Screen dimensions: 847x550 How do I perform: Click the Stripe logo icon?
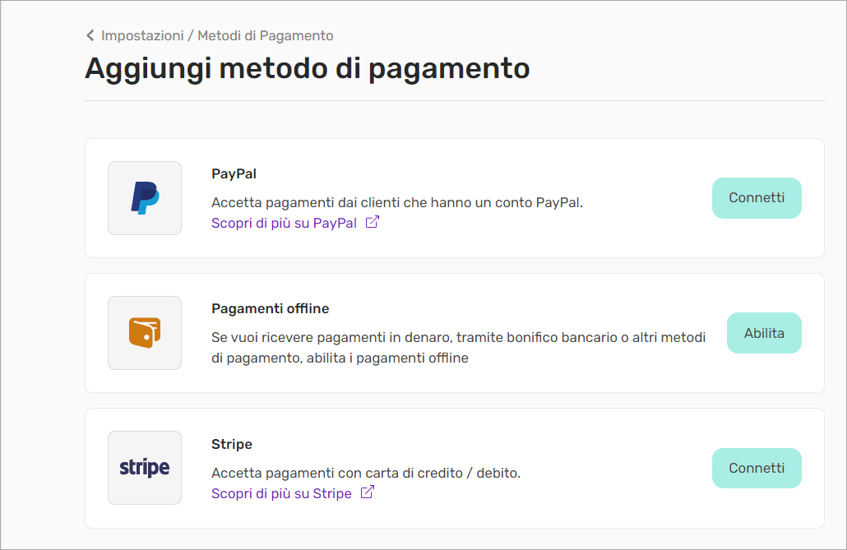coord(145,468)
